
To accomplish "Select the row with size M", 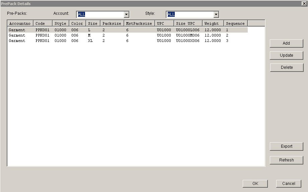I will [x=128, y=35].
